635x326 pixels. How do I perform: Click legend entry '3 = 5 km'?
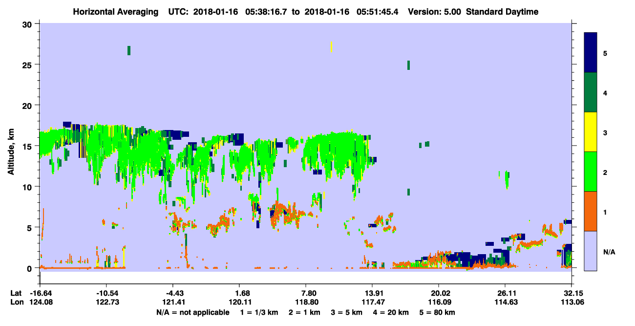[x=346, y=312]
